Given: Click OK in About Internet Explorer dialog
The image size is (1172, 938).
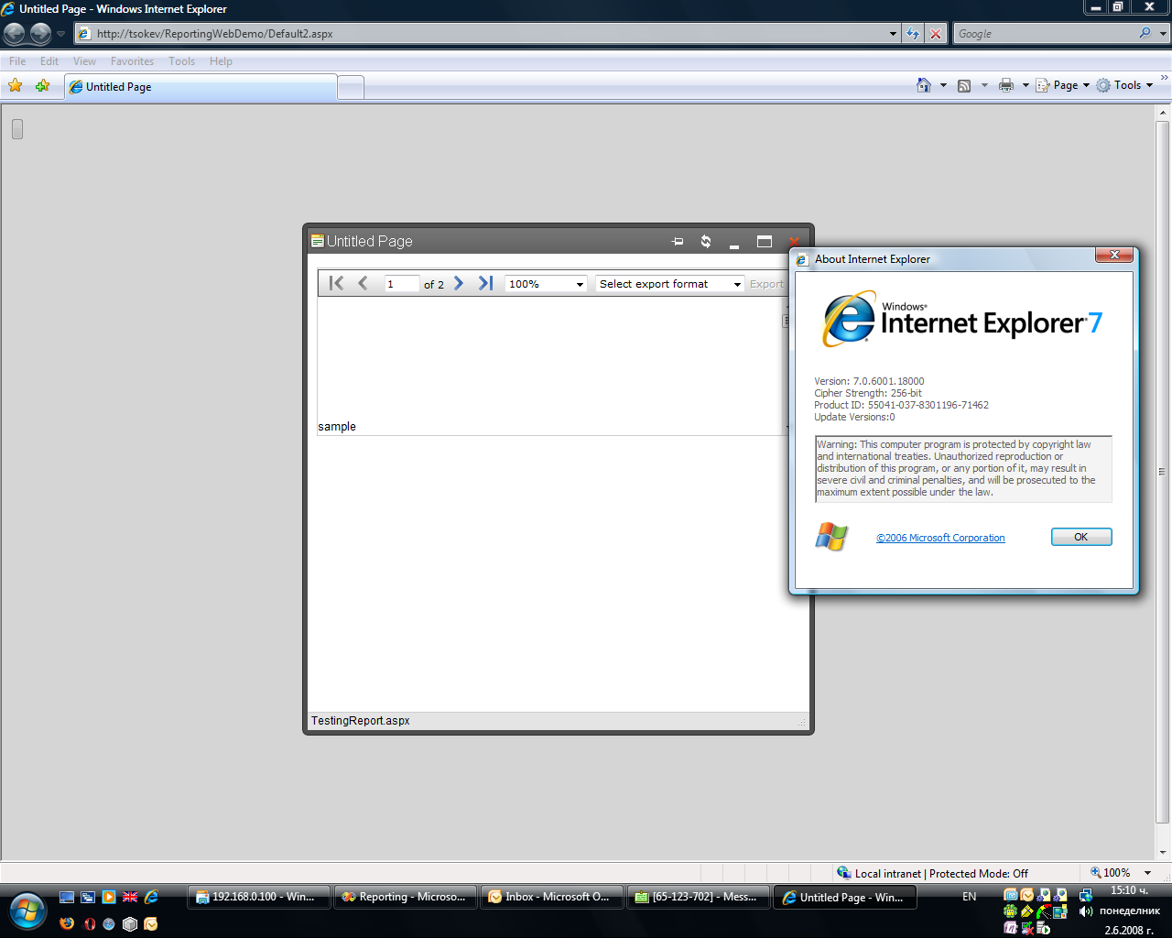Looking at the screenshot, I should point(1081,537).
